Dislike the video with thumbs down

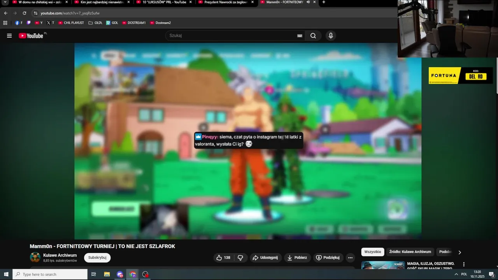[x=240, y=257]
